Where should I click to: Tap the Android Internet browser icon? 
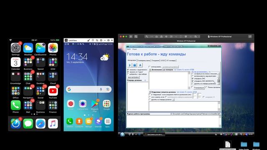(x=98, y=121)
